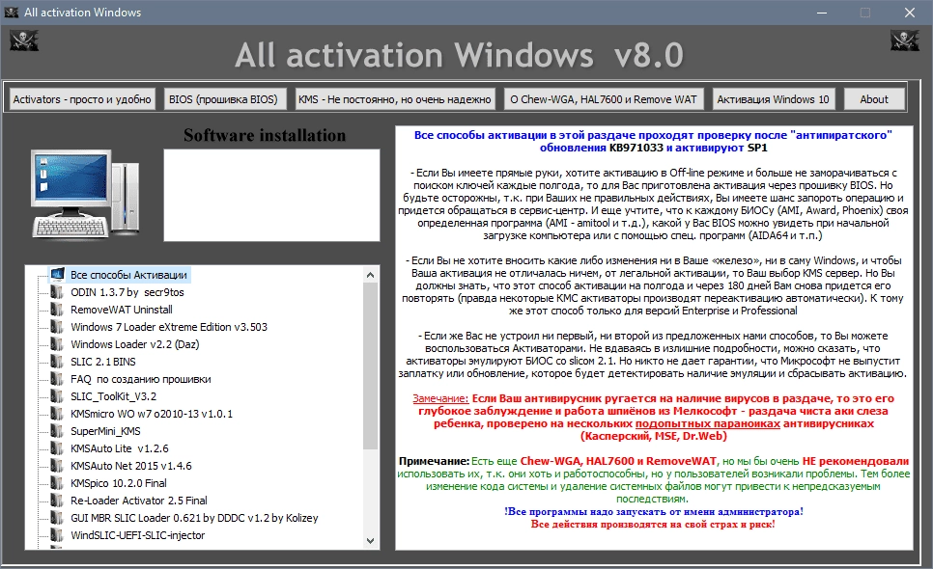Select Windows 7 Loader eXtreme Edition v3.503

[x=169, y=327]
